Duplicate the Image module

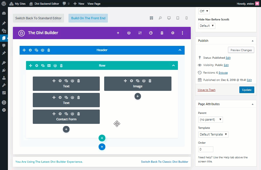click(138, 81)
